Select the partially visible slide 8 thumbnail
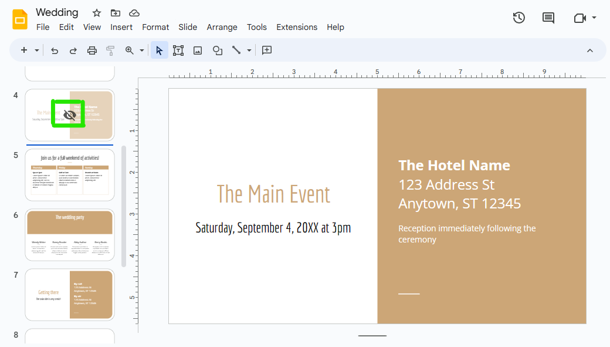This screenshot has height=347, width=610. coord(70,336)
